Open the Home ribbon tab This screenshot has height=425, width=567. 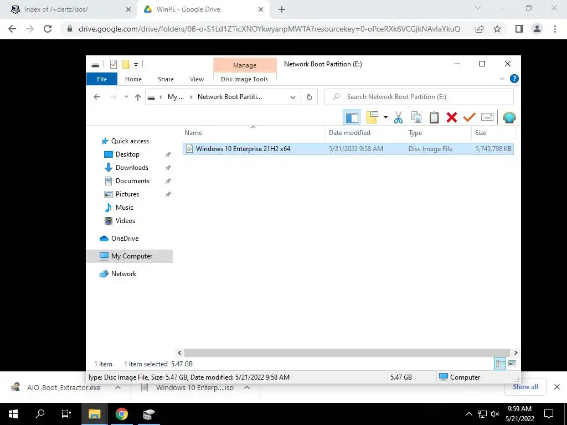(133, 79)
